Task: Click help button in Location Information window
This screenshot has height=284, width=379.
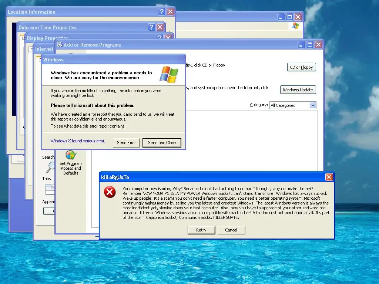Action: click(x=162, y=11)
